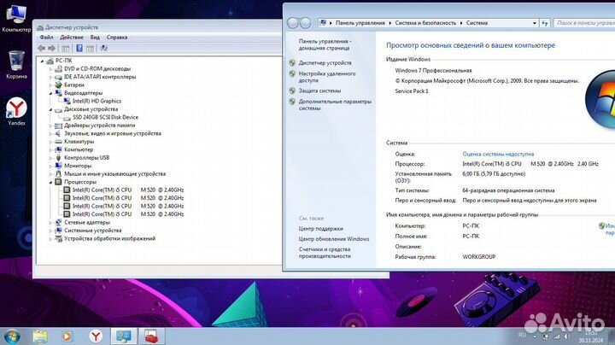Viewport: 615px width, 345px height.
Task: Click the volume speaker tray icon
Action: (x=566, y=336)
